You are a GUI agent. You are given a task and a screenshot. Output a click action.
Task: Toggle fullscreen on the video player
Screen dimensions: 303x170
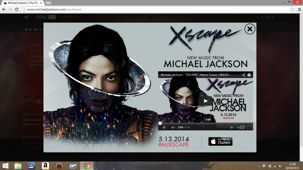point(249,127)
